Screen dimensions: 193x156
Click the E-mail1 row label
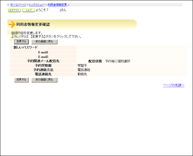coord(43,52)
